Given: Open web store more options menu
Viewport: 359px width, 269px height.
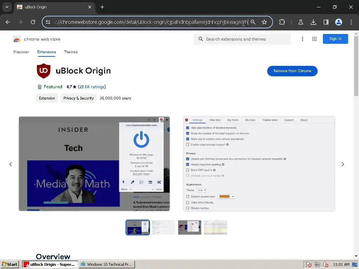Looking at the screenshot, I should tap(303, 39).
